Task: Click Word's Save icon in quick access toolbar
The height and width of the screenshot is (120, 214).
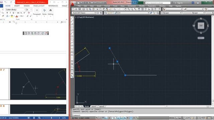Action: (x=1, y=2)
